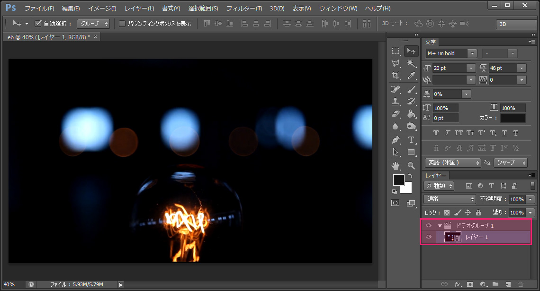Open the フィルター(T) menu

244,9
